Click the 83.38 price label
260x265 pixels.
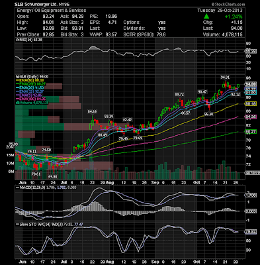[x=108, y=116]
